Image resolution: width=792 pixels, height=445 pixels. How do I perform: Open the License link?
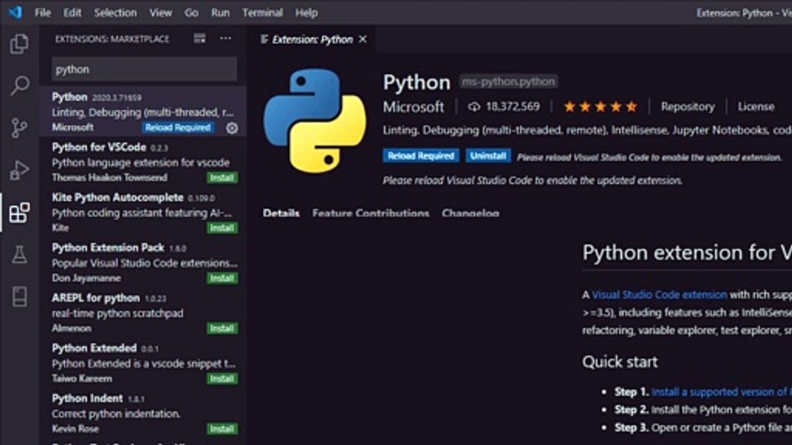[x=755, y=107]
